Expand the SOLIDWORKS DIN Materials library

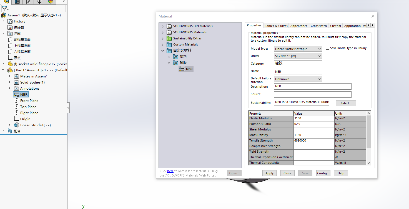click(x=163, y=26)
